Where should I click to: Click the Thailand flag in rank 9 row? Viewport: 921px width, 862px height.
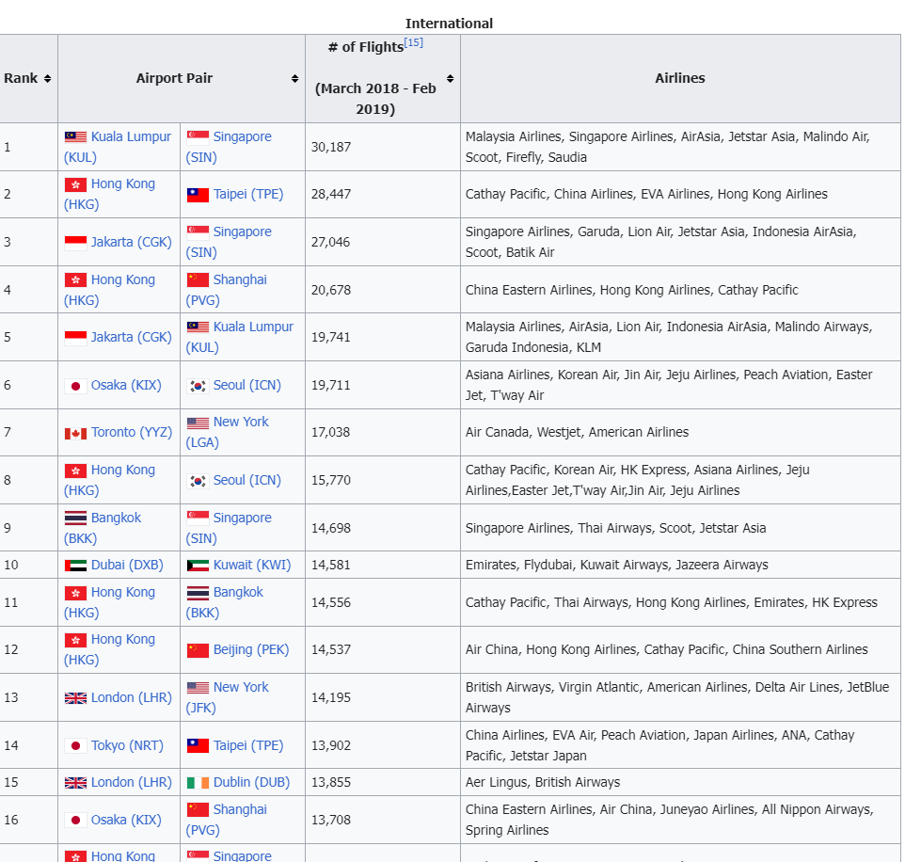point(76,519)
